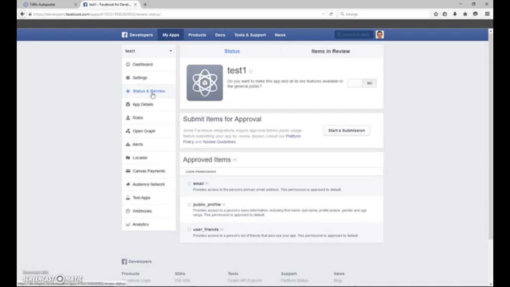
Task: Click into the developer site search box
Action: [354, 35]
